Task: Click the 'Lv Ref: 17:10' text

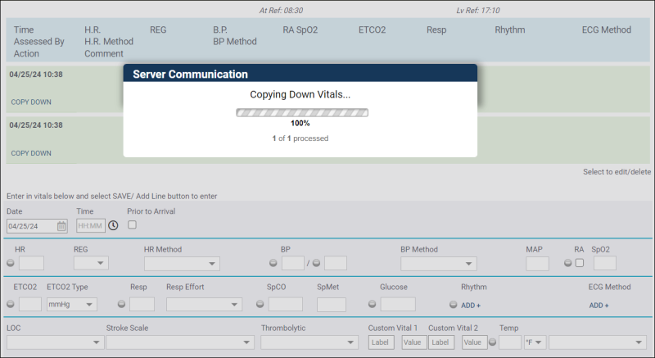Action: [478, 11]
